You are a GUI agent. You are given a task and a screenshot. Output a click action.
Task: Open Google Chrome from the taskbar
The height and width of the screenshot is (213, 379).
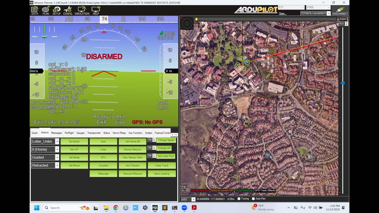pyautogui.click(x=116, y=208)
